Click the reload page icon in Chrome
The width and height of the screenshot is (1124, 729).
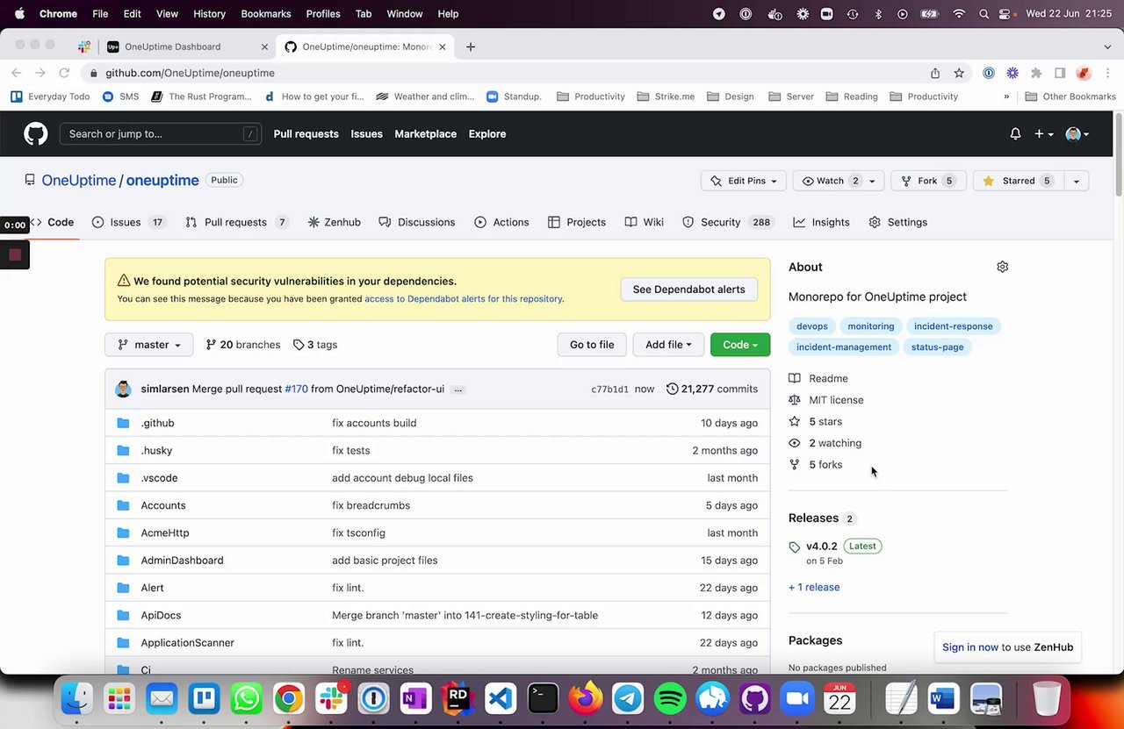tap(64, 73)
